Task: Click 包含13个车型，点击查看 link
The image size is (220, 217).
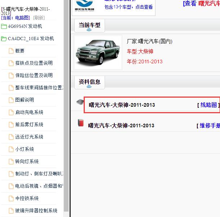Action: tap(128, 7)
